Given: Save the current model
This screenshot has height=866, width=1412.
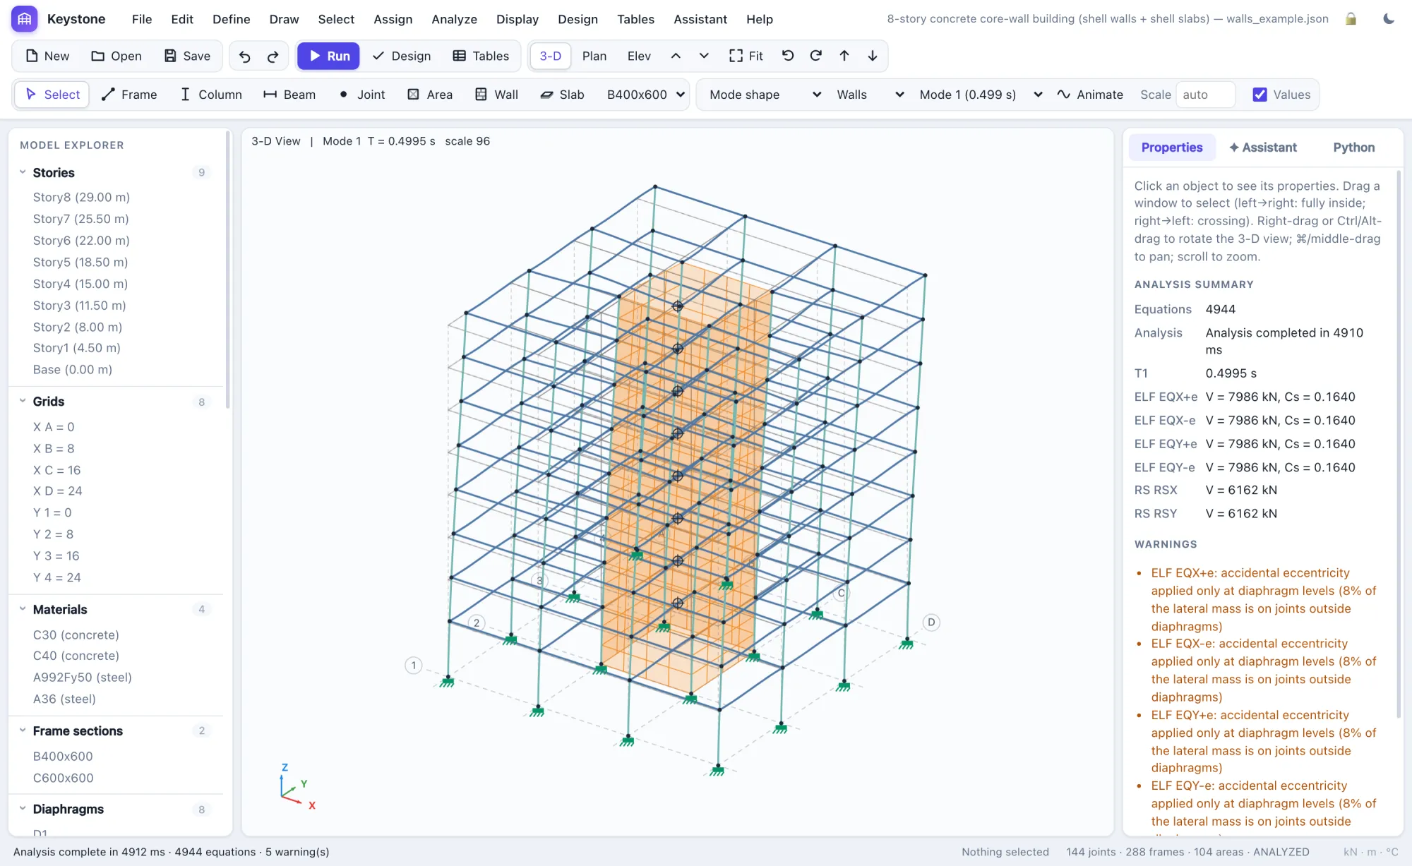Looking at the screenshot, I should (x=187, y=56).
